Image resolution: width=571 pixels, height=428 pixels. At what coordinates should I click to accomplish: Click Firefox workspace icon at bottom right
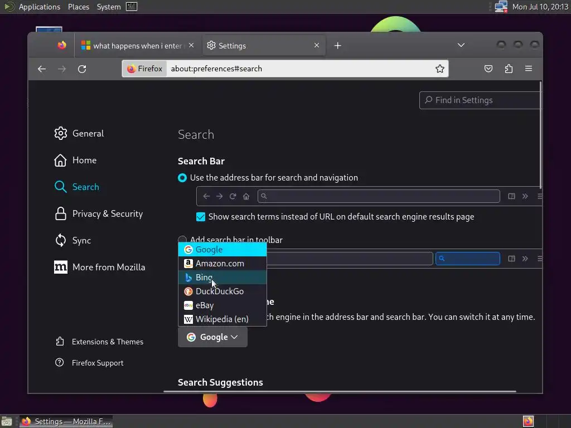pyautogui.click(x=528, y=421)
